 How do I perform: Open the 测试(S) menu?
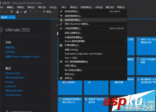coord(74,7)
